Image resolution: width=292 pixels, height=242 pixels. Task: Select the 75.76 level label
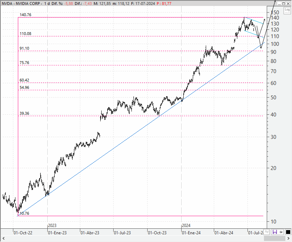tap(25, 63)
